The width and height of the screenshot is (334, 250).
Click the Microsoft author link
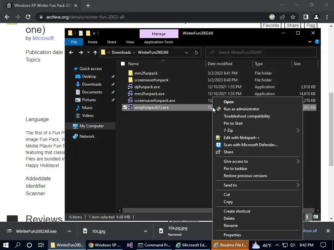pos(43,38)
